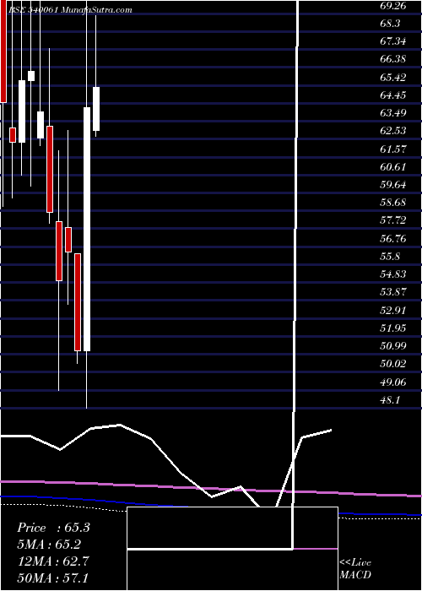This screenshot has height=591, width=422.
Task: Click the 64.45 price axis label
Action: 393,95
